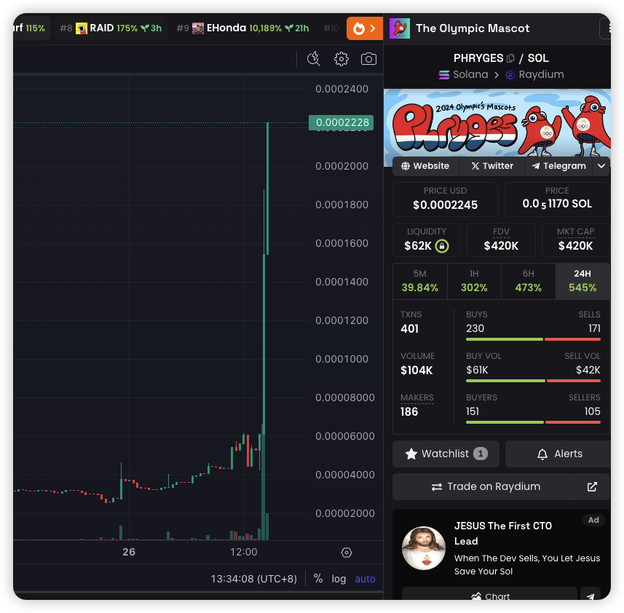Image resolution: width=624 pixels, height=613 pixels.
Task: Click the 0.0001000 price axis label
Action: (341, 359)
